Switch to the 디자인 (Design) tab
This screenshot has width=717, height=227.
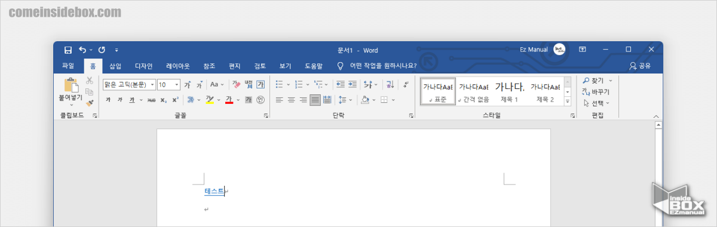coord(143,66)
